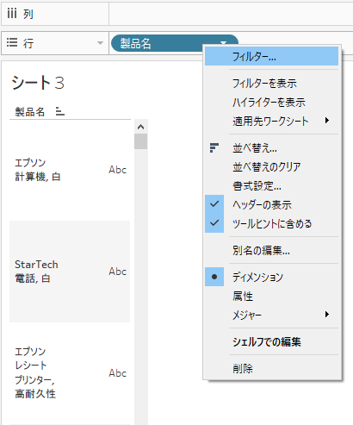This screenshot has height=425, width=353.
Task: Choose フィルター... from the context menu
Action: tap(271, 56)
